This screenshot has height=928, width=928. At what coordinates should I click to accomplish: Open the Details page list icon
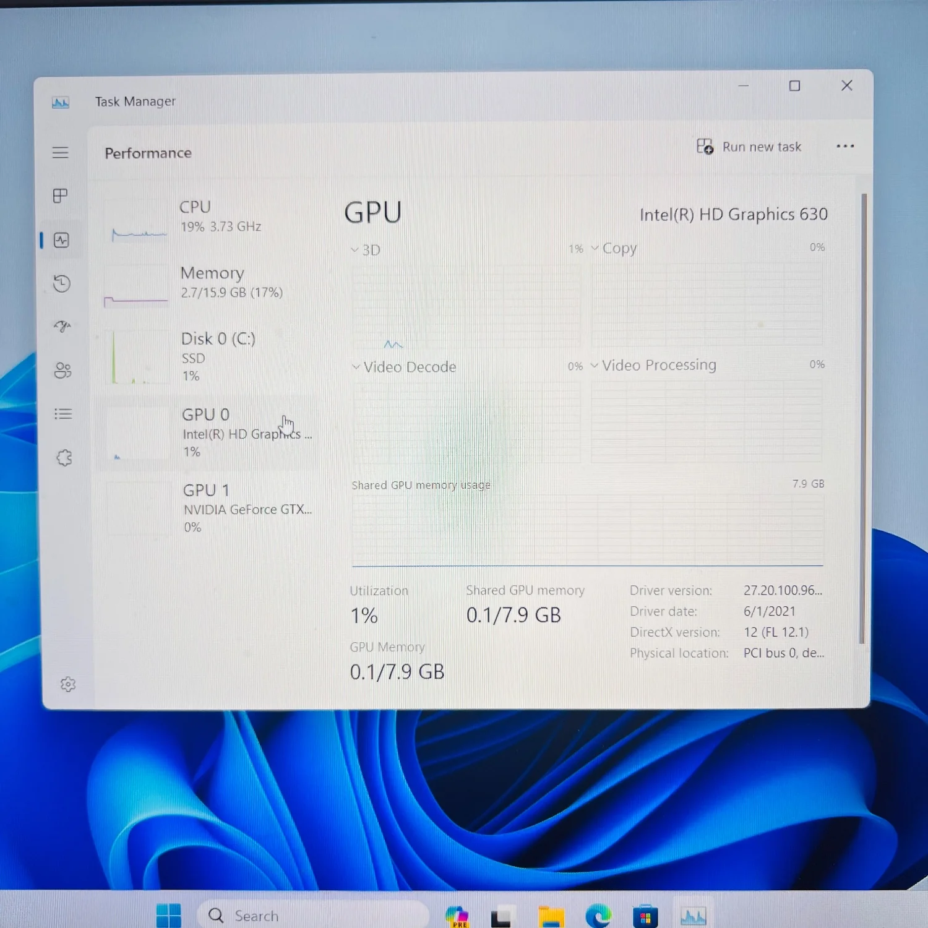click(x=63, y=414)
